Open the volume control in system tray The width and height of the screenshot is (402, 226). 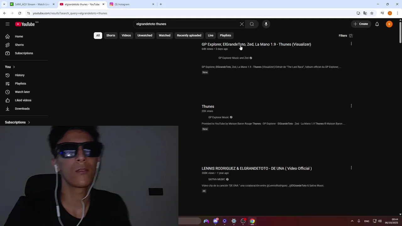point(380,221)
